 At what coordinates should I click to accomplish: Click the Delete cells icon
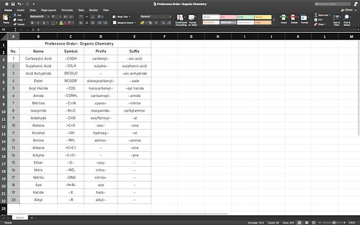(x=293, y=17)
